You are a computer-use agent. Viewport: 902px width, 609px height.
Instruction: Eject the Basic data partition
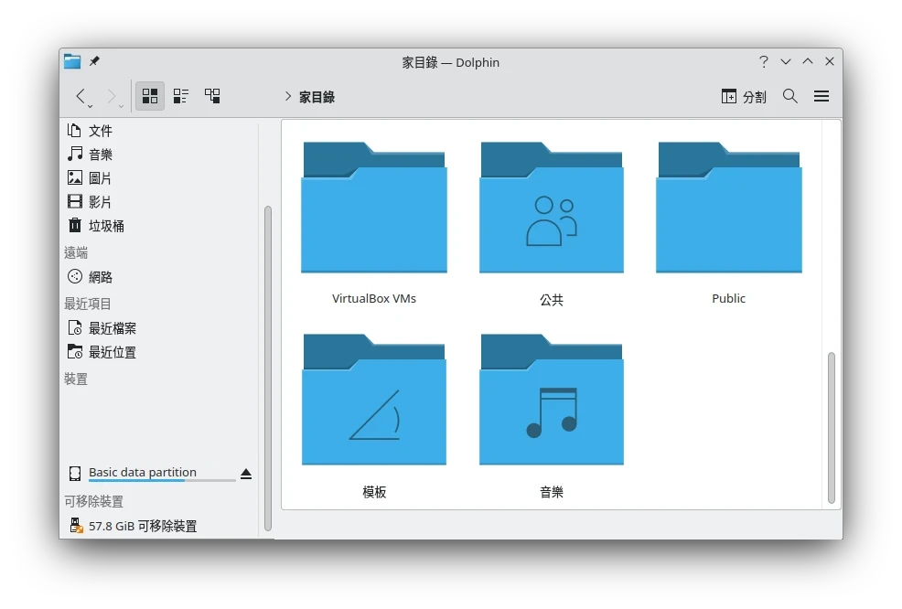pos(246,474)
